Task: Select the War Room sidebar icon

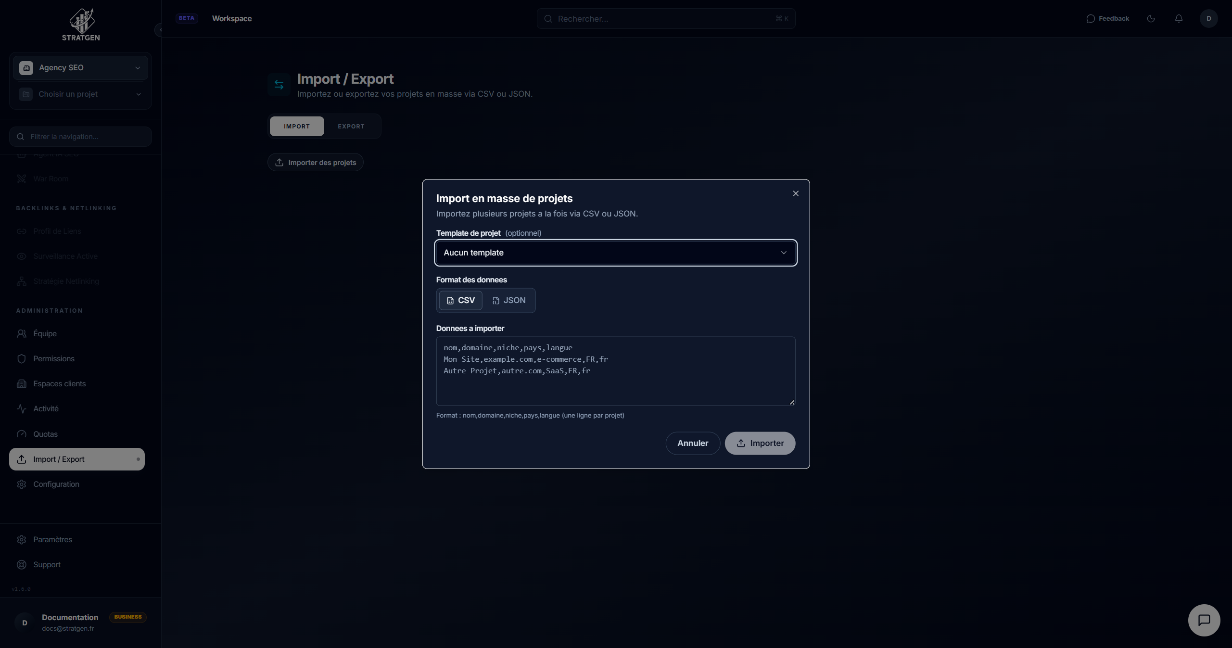Action: pyautogui.click(x=22, y=178)
